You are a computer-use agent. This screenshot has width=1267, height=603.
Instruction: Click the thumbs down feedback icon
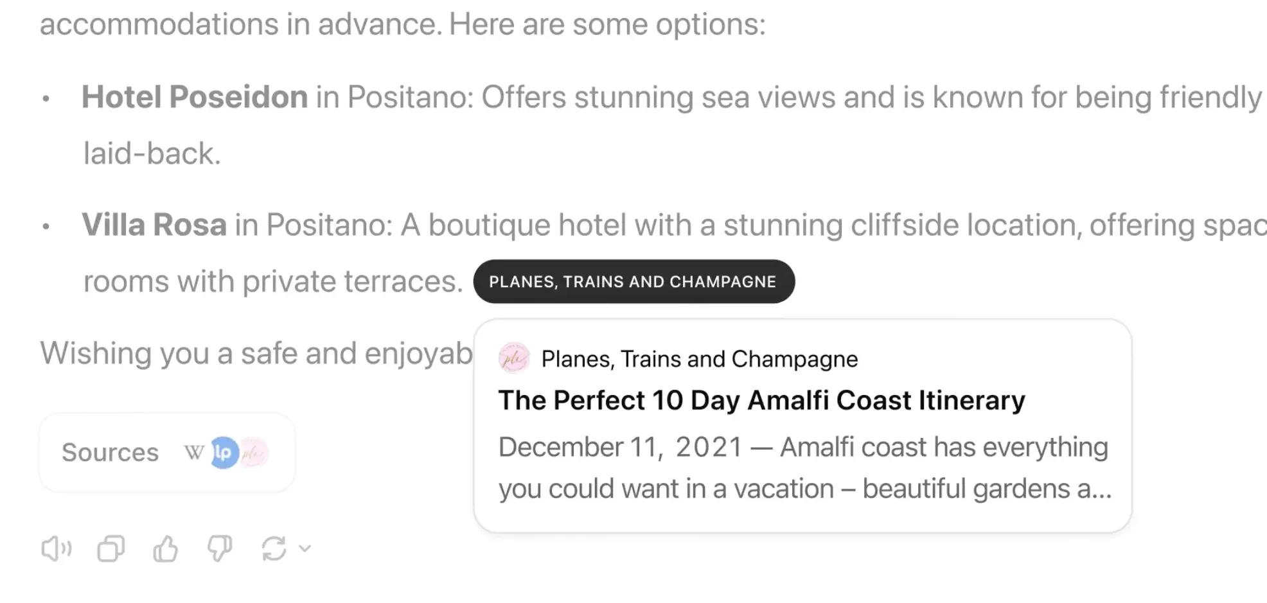(220, 549)
